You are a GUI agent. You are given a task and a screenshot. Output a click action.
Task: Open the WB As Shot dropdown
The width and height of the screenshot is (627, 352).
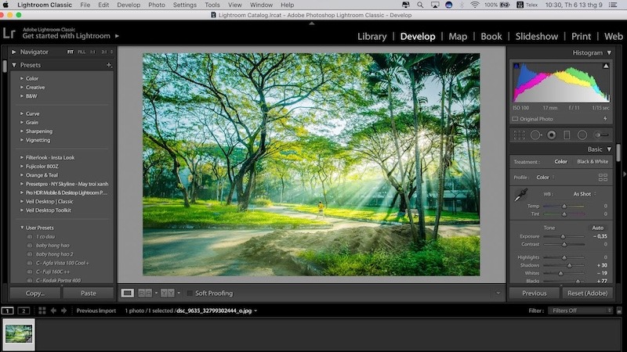coord(585,194)
